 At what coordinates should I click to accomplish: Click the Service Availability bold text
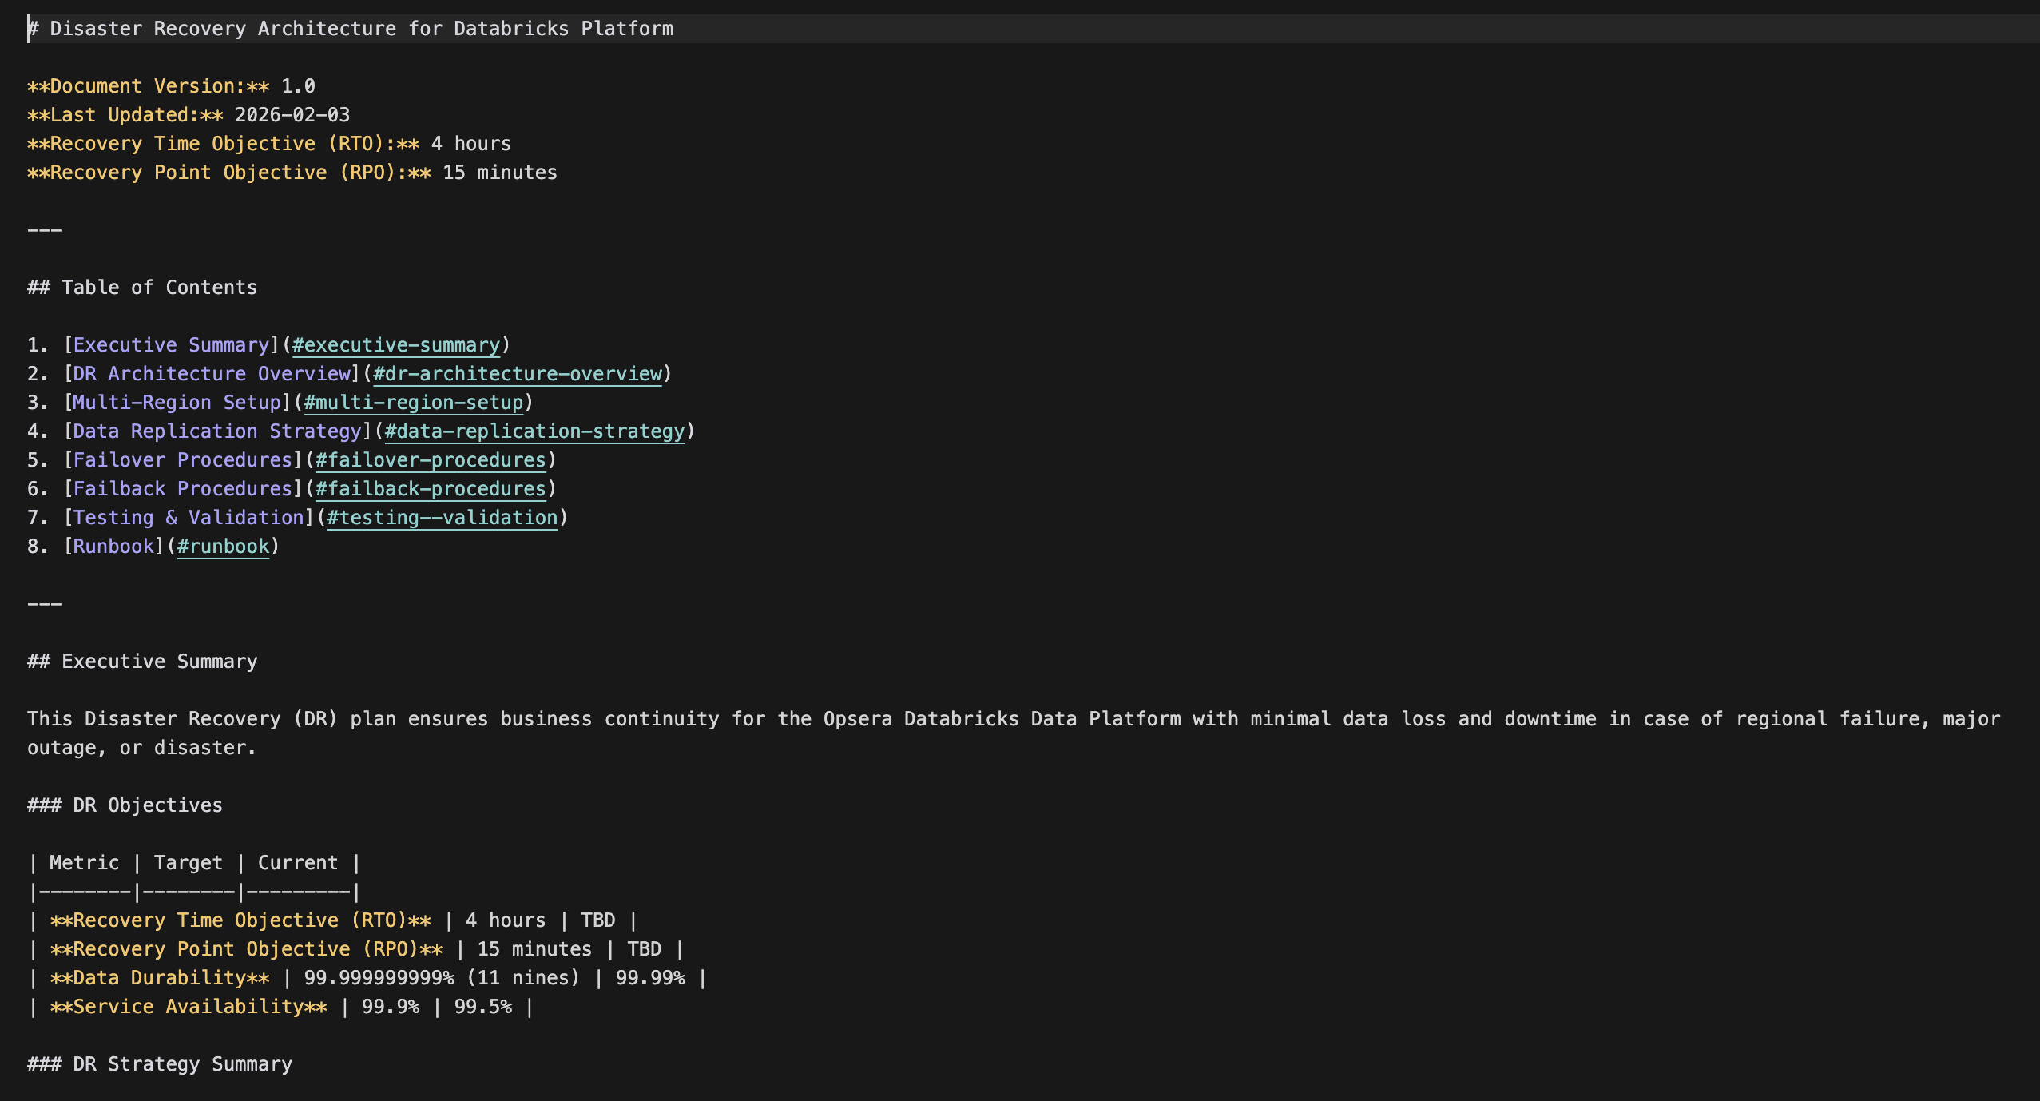click(188, 1007)
